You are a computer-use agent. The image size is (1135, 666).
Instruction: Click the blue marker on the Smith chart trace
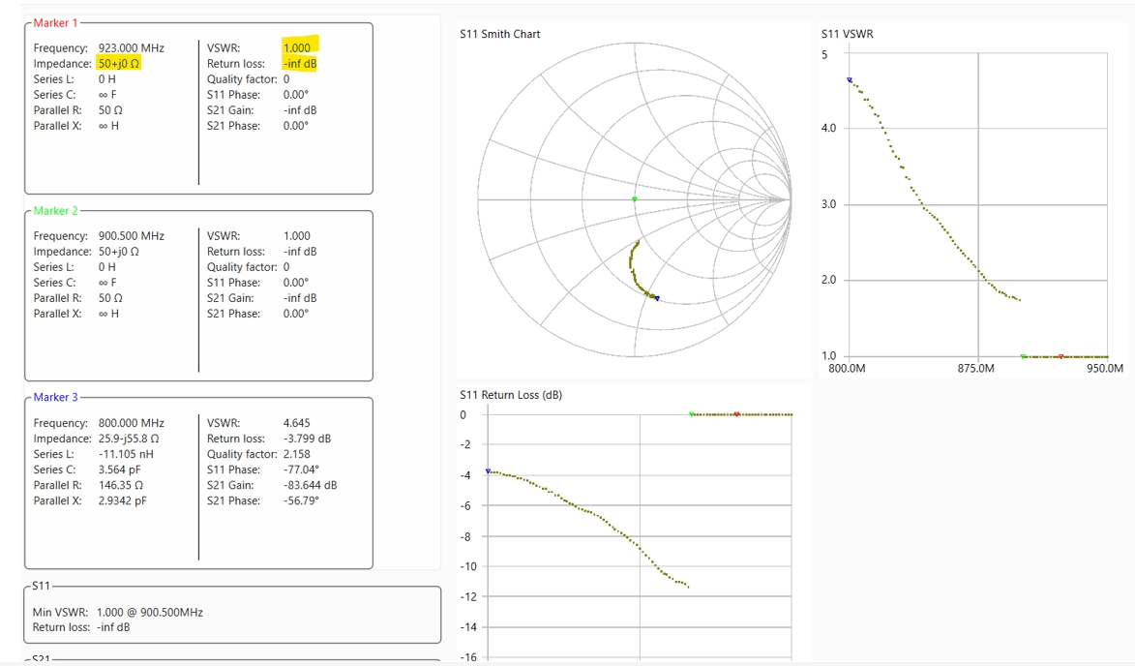[x=657, y=298]
